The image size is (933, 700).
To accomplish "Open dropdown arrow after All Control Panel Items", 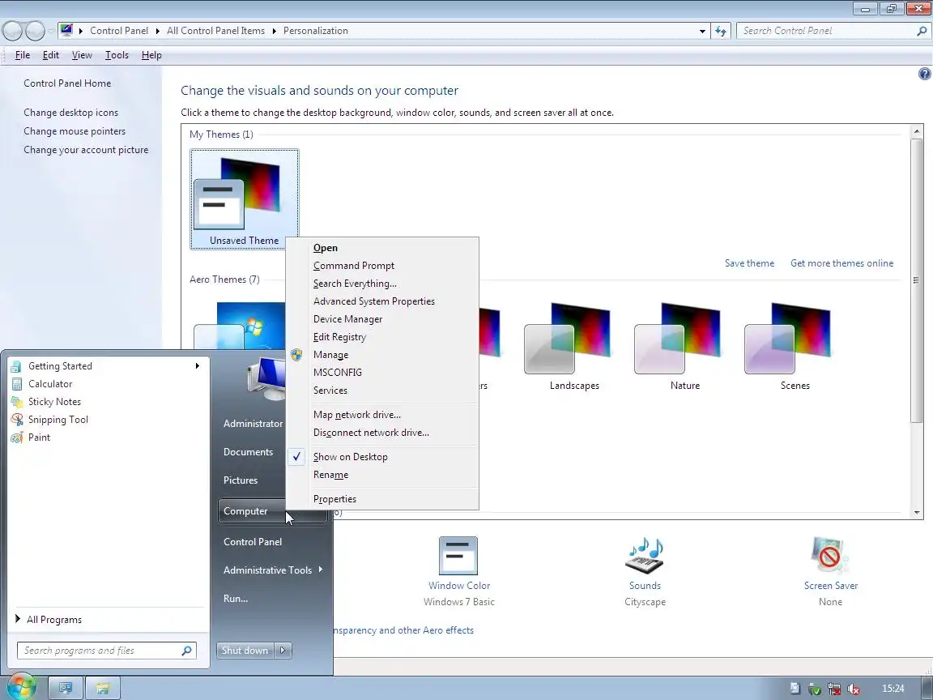I will coord(275,31).
